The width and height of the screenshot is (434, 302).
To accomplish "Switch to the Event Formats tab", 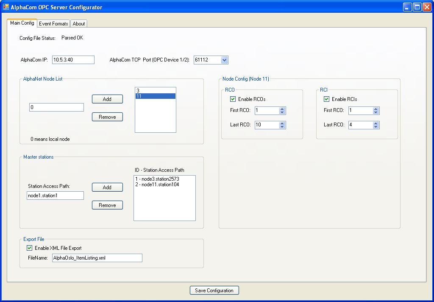I will click(53, 24).
